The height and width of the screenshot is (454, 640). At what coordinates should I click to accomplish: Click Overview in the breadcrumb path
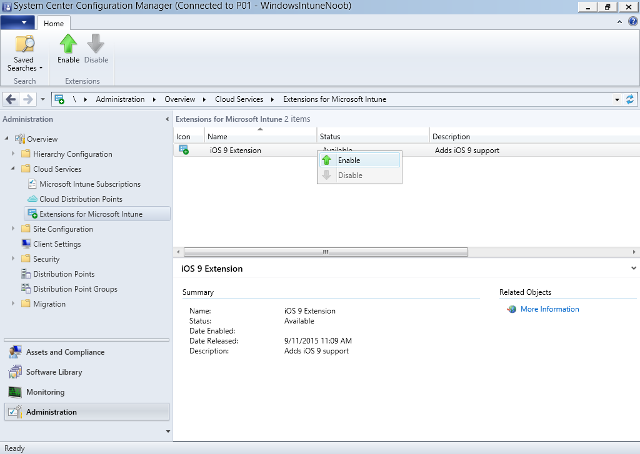[x=179, y=99]
